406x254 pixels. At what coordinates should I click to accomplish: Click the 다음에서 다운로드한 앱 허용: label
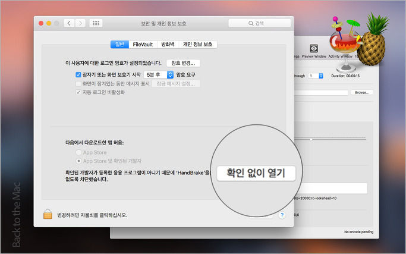[x=95, y=142]
